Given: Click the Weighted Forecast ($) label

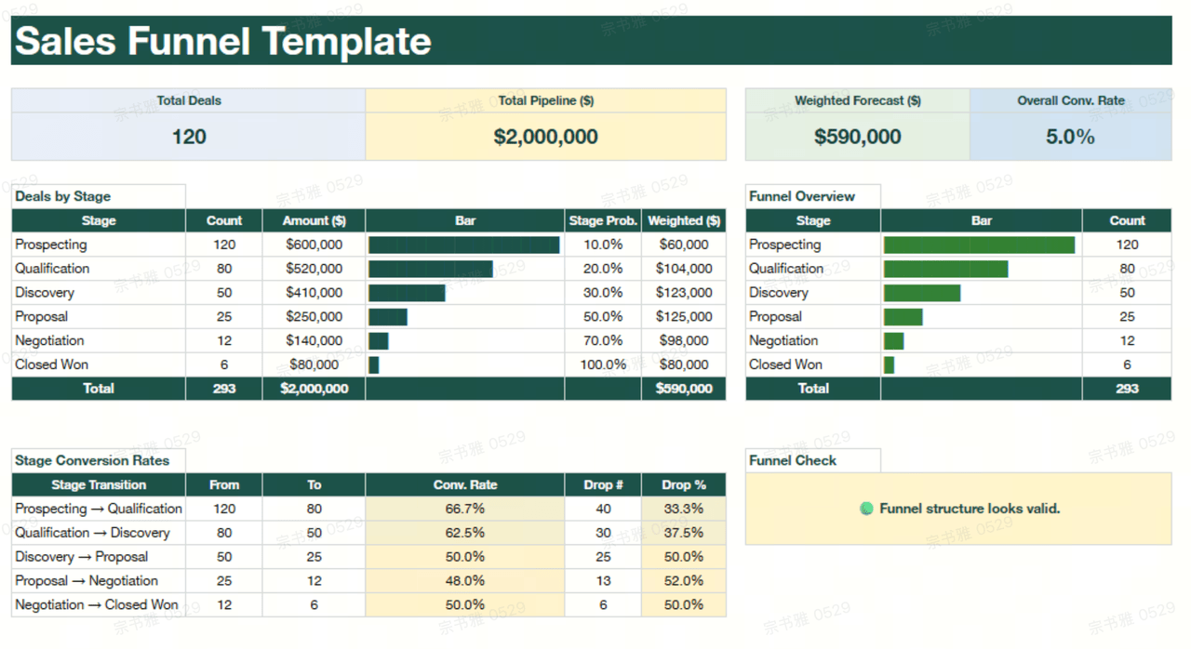Looking at the screenshot, I should tap(858, 100).
